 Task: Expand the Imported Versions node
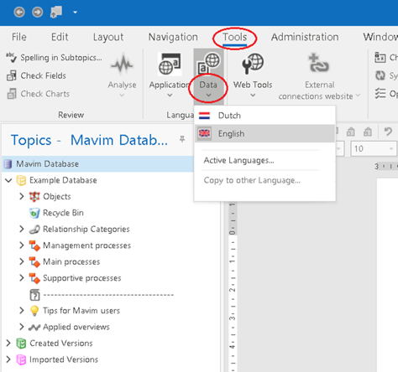click(x=8, y=359)
